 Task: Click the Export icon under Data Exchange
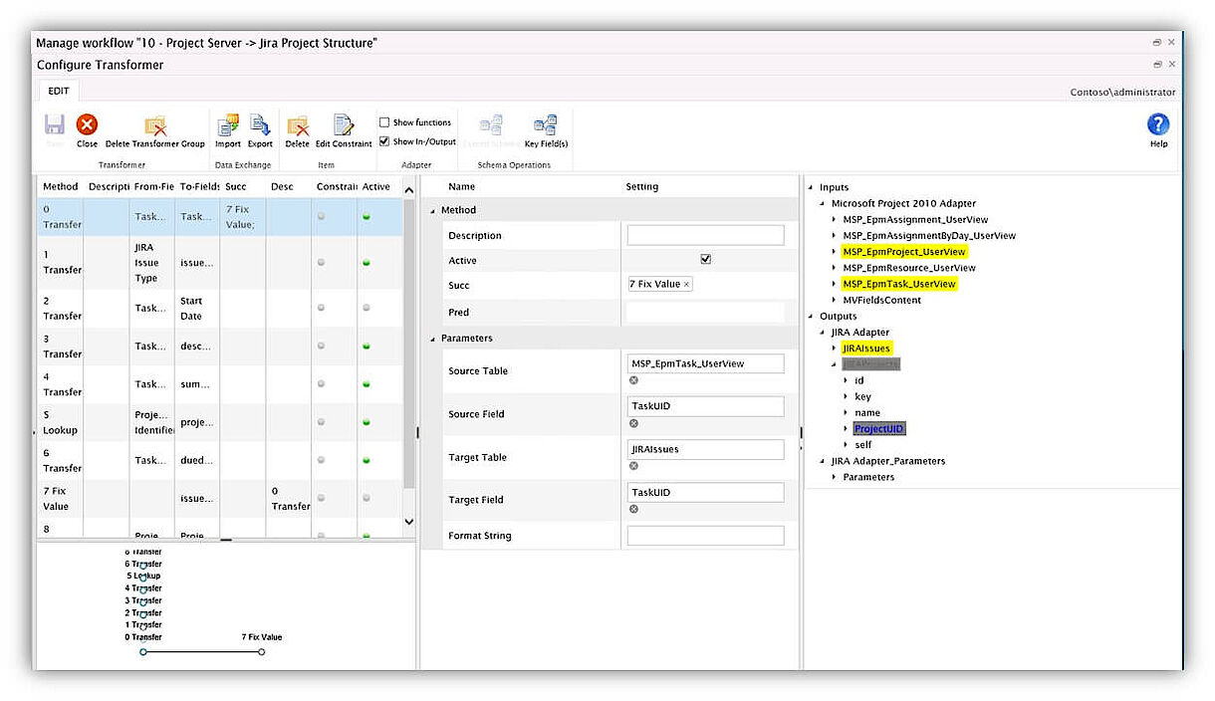pos(260,124)
